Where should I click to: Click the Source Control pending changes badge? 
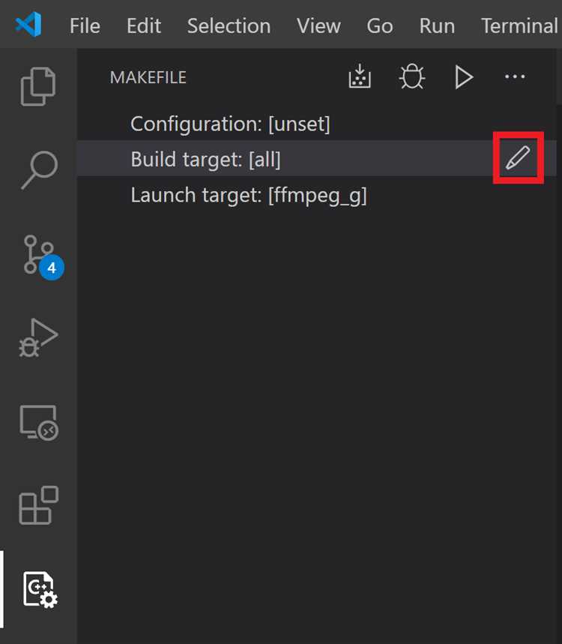point(52,267)
